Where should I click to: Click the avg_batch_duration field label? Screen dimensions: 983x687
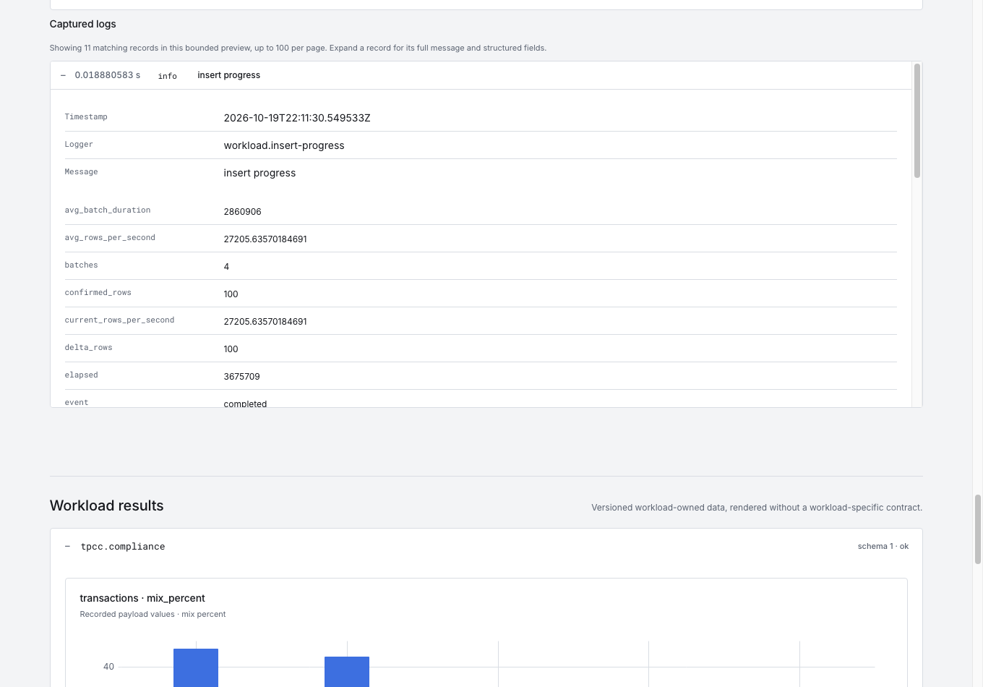coord(108,210)
